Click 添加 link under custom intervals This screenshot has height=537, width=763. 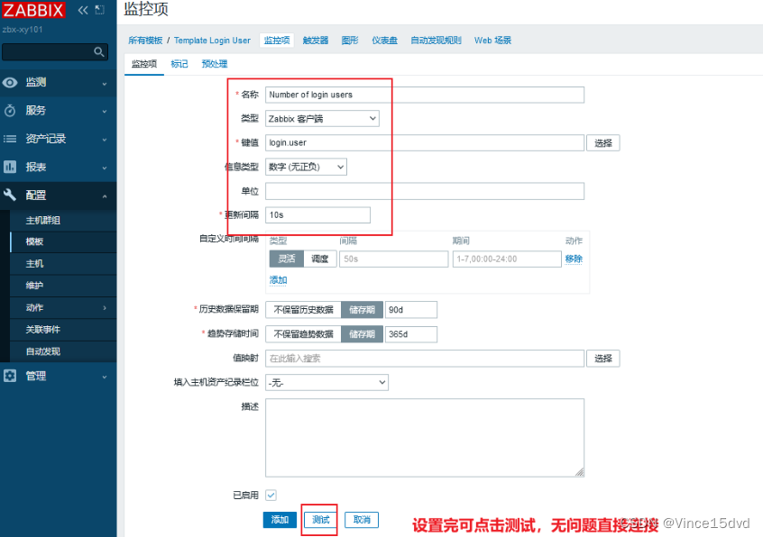coord(278,280)
